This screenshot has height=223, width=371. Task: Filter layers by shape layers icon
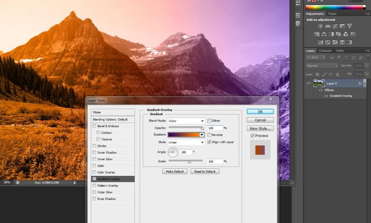coord(353,57)
